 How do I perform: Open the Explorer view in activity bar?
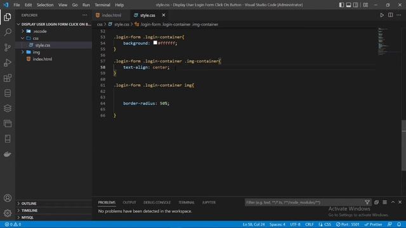[8, 17]
